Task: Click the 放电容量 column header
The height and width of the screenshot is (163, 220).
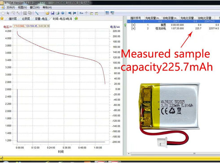Action: 171,18
